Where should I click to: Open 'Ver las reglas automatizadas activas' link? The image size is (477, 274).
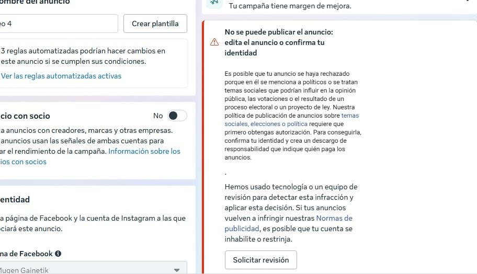click(61, 76)
